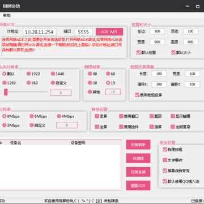Select the 4Mbps bitrate option
The image size is (204, 204).
click(59, 116)
